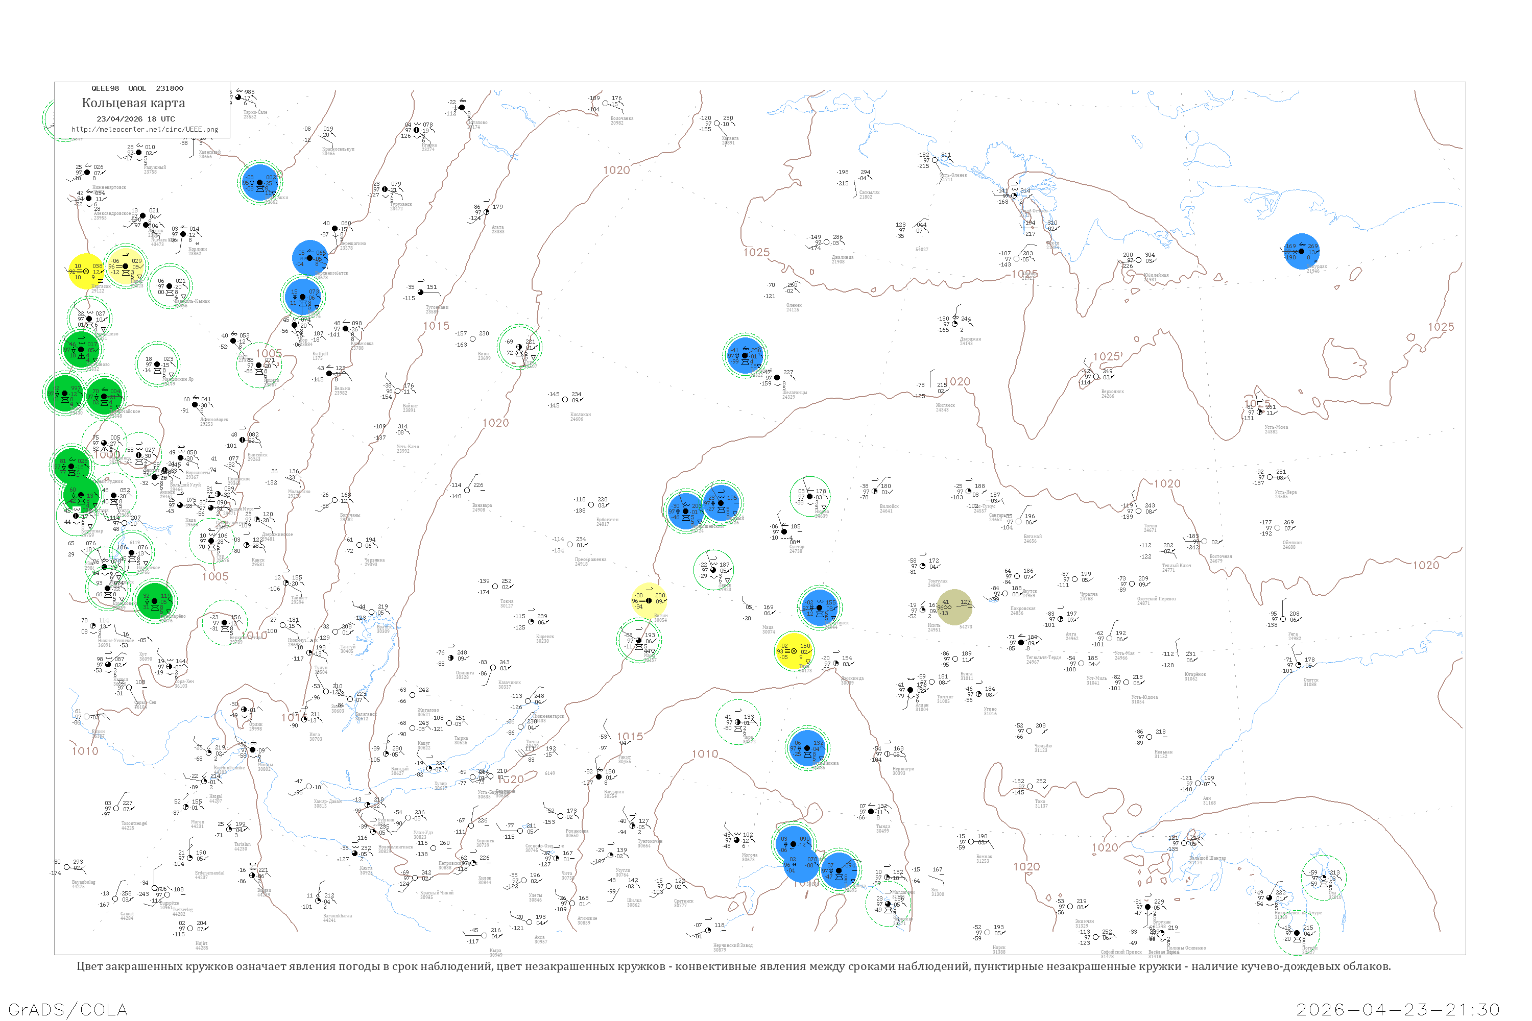This screenshot has height=1021, width=1532.
Task: Click the legend caption below the map
Action: pos(733,966)
